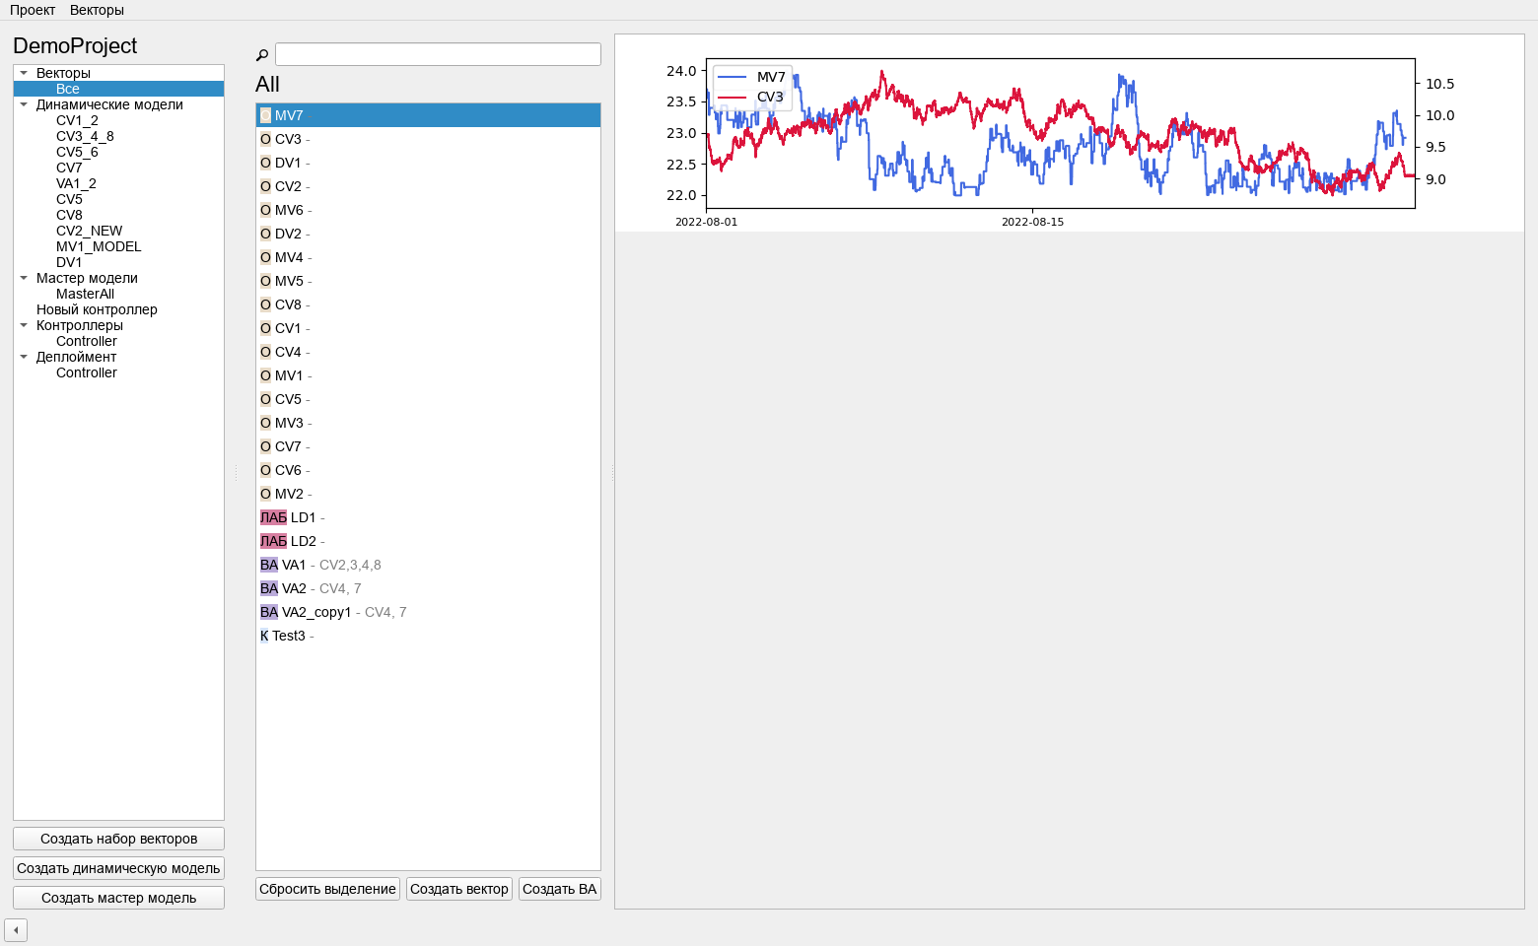
Task: Click Создать вектор button
Action: click(459, 889)
